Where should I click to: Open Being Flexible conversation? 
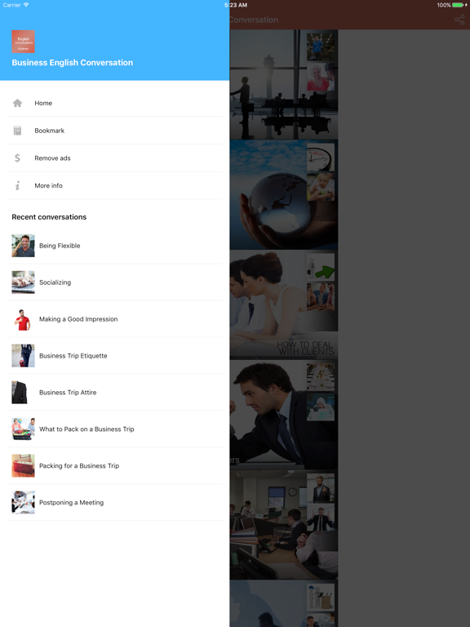click(115, 246)
